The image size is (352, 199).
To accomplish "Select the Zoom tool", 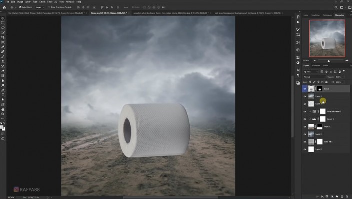I will [x=3, y=114].
